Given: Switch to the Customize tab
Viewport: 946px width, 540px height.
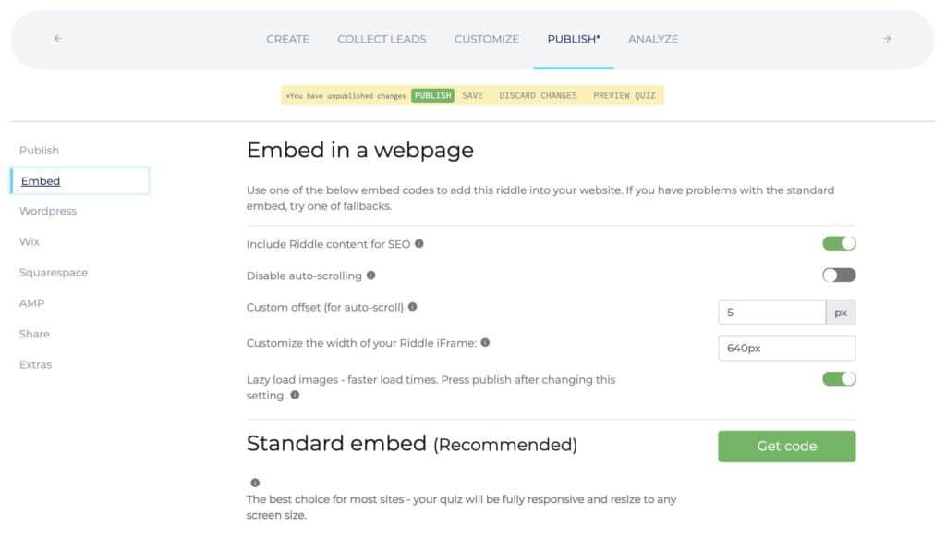Looking at the screenshot, I should click(x=486, y=39).
